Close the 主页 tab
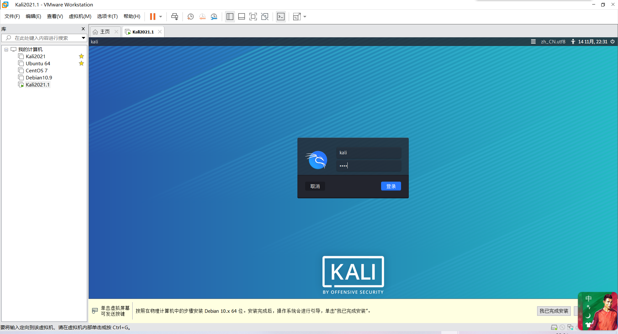 coord(116,32)
